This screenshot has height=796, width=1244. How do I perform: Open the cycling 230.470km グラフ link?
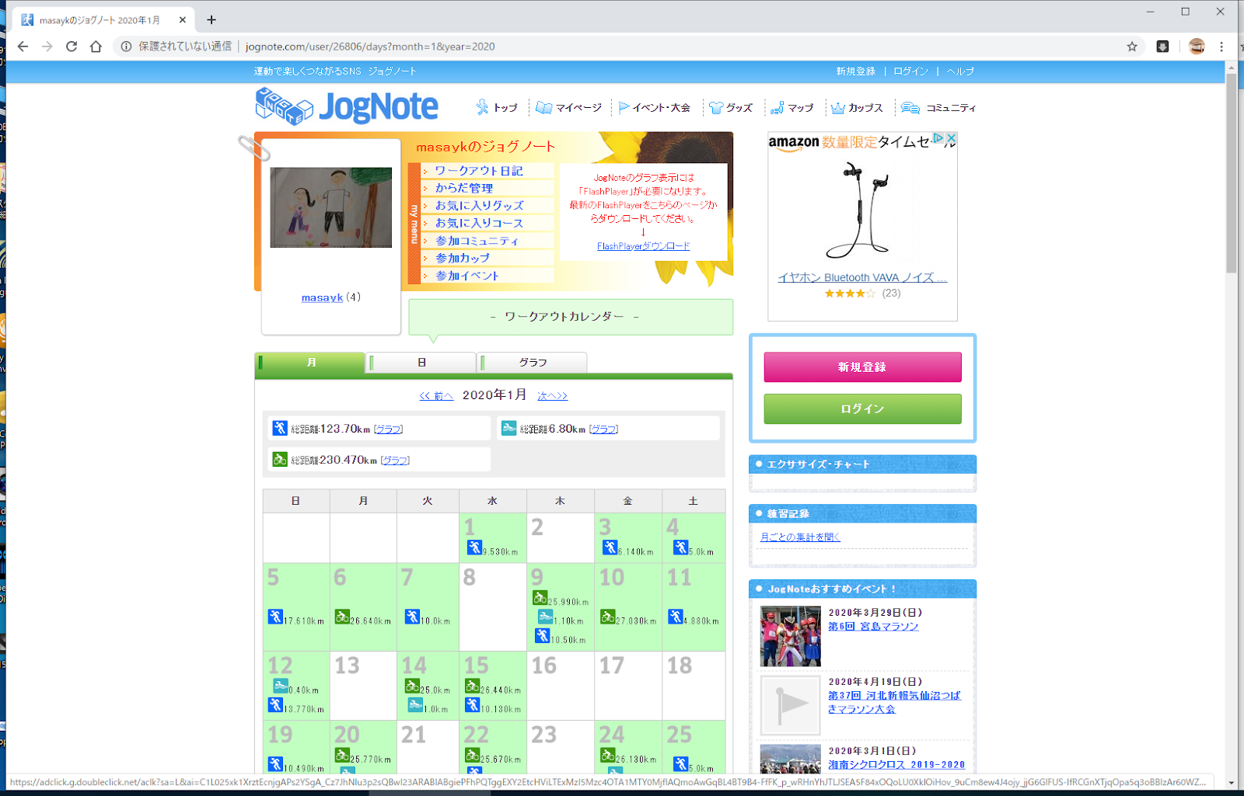395,461
